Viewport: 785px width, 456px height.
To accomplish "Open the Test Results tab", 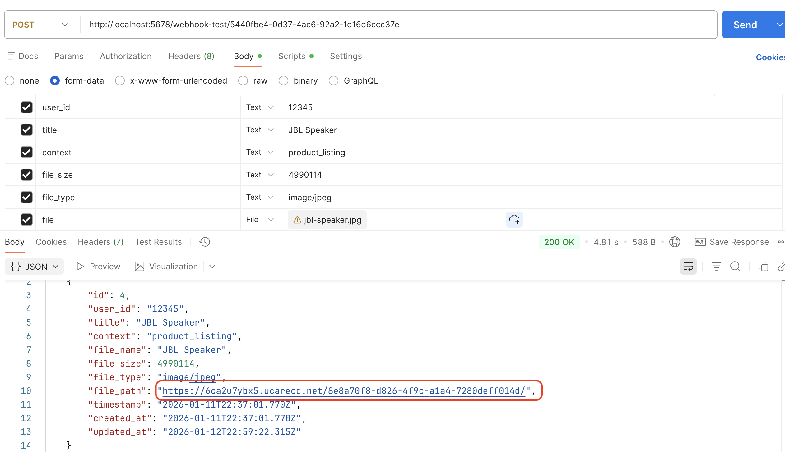I will [x=158, y=242].
